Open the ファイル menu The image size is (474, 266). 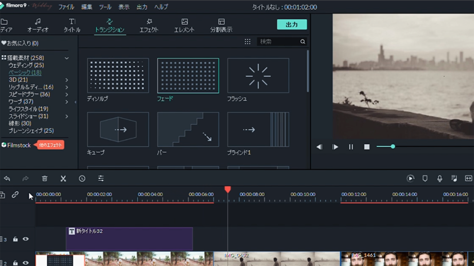(x=66, y=7)
